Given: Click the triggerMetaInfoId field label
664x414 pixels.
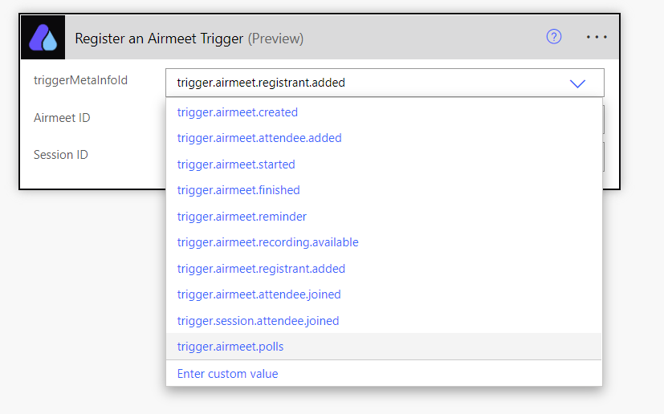Looking at the screenshot, I should click(80, 80).
